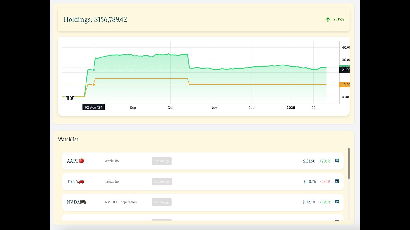Click the TradingView logo on the chart
The height and width of the screenshot is (230, 410).
point(70,98)
